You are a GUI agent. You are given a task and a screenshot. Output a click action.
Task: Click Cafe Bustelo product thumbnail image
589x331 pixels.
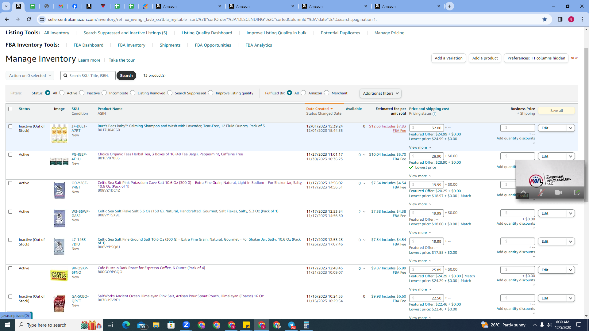pyautogui.click(x=59, y=275)
